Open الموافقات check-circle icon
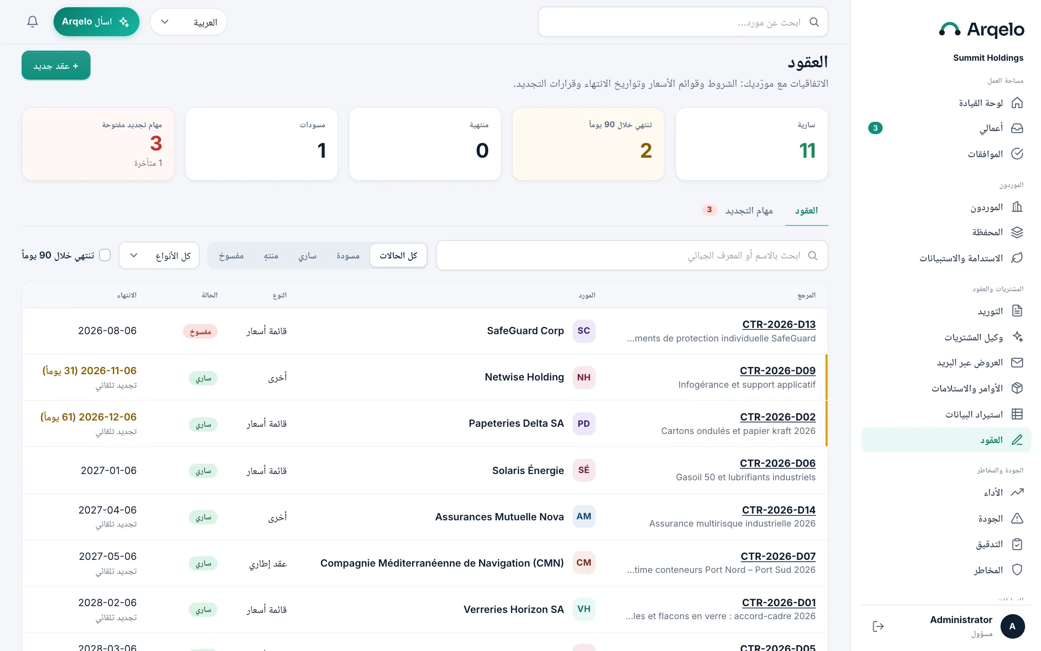The height and width of the screenshot is (651, 1041). click(1017, 154)
